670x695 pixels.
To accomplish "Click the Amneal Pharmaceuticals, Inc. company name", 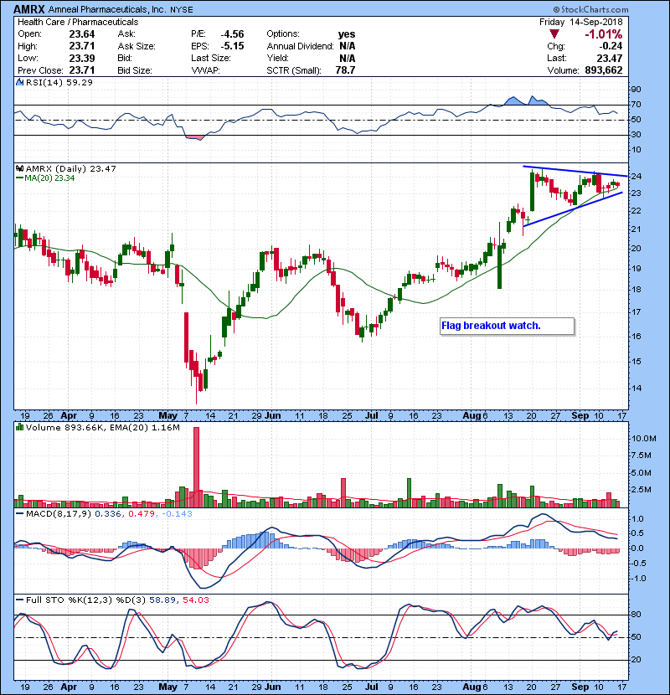I will tap(107, 9).
